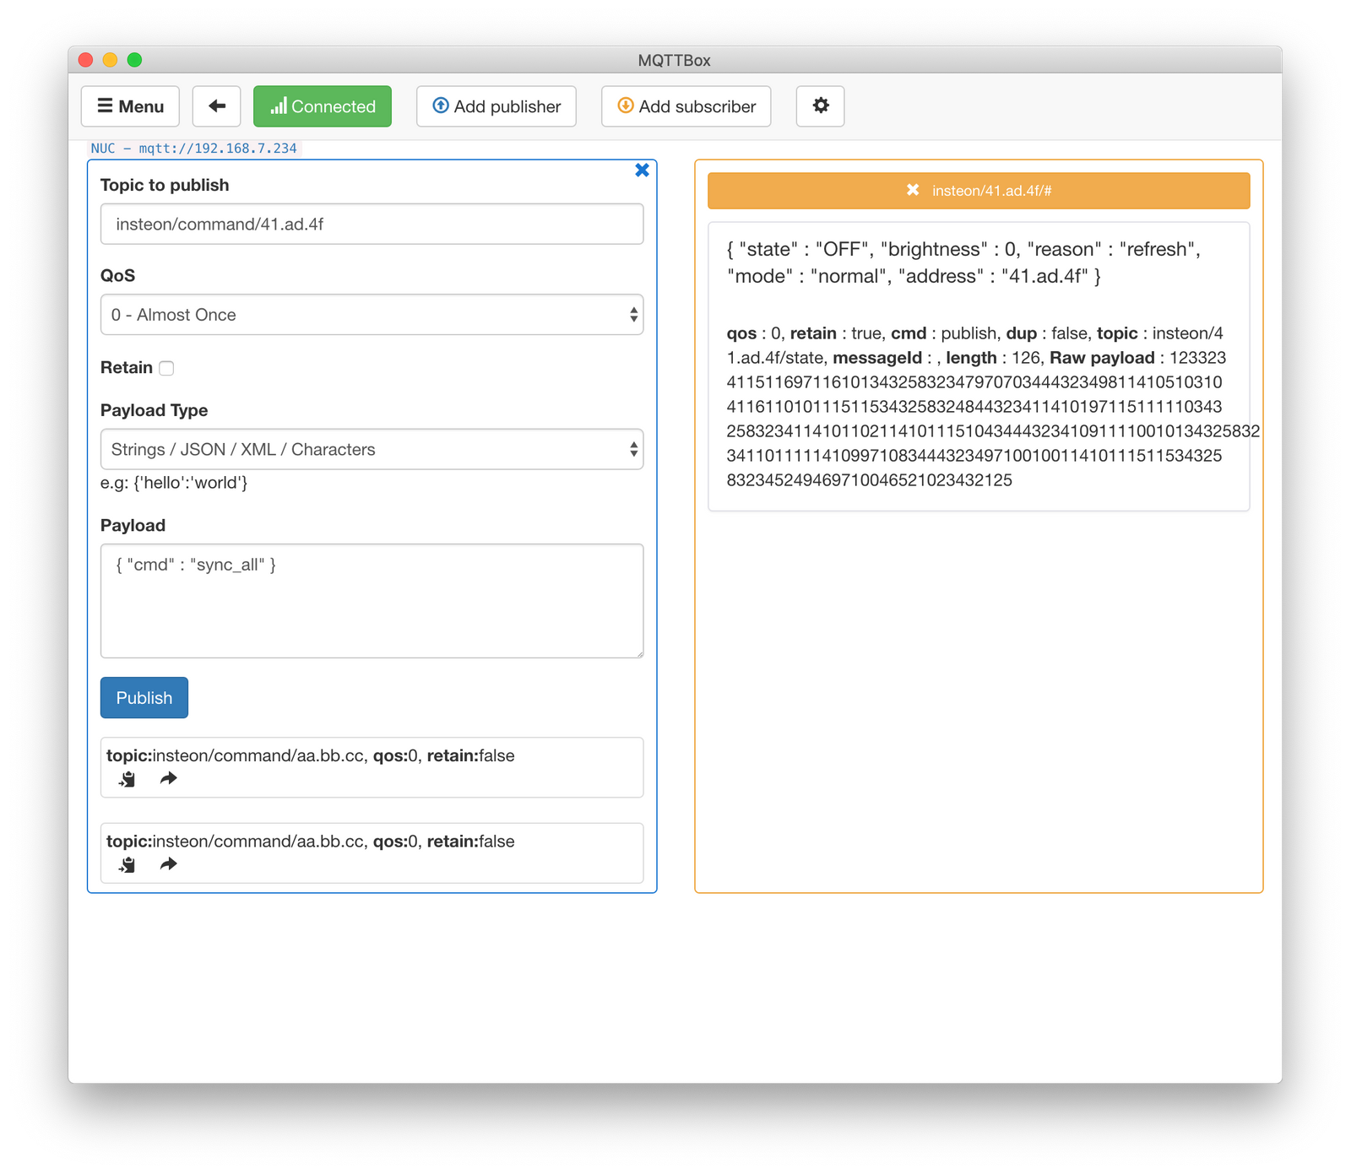Copy first aa.bb.cc message to payload

(x=127, y=778)
